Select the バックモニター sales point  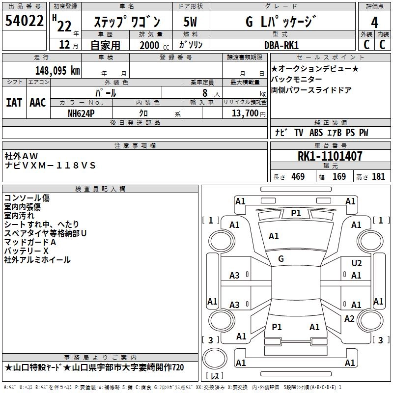[297, 80]
